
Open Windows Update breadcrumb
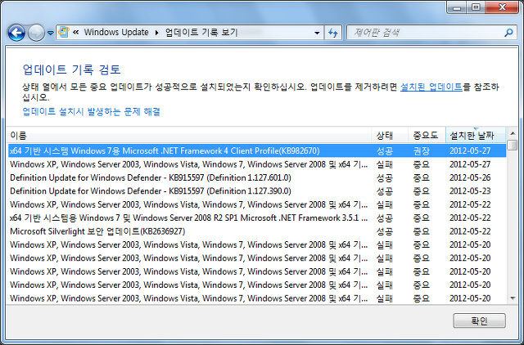coord(116,33)
